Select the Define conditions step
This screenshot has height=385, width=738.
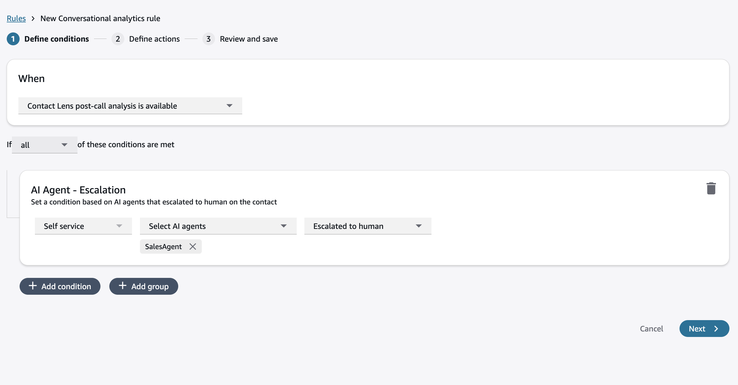57,39
